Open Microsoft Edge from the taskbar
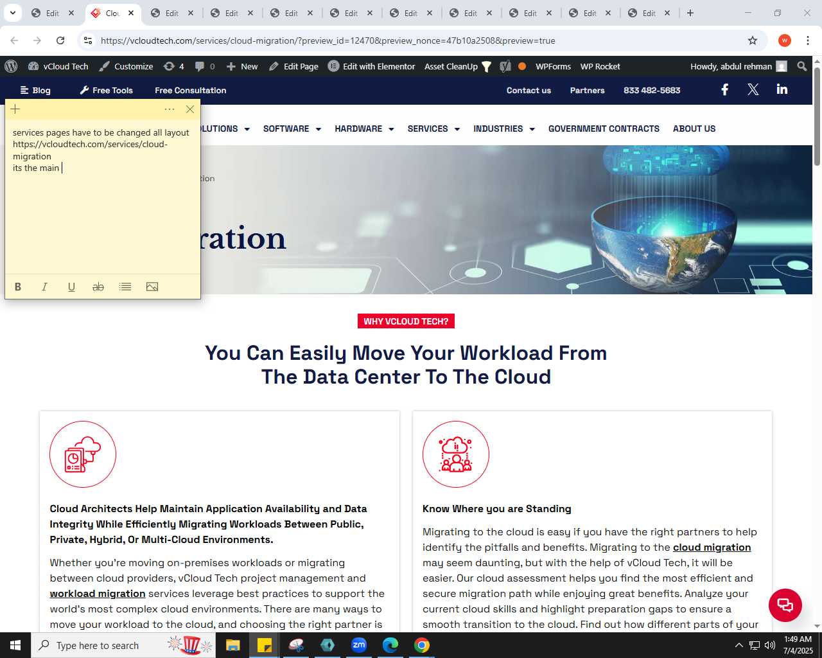 390,645
